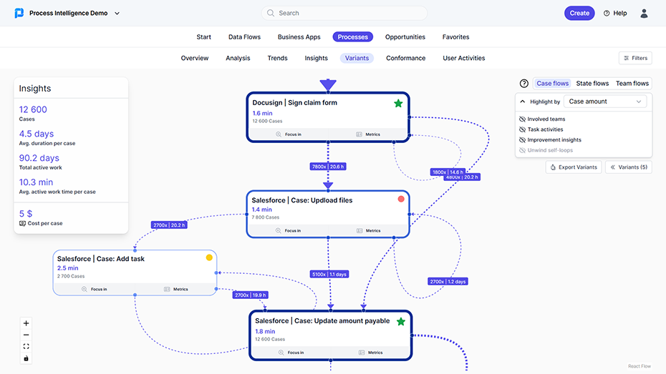Image resolution: width=666 pixels, height=374 pixels.
Task: Click green star on Update amount payable node
Action: [400, 321]
